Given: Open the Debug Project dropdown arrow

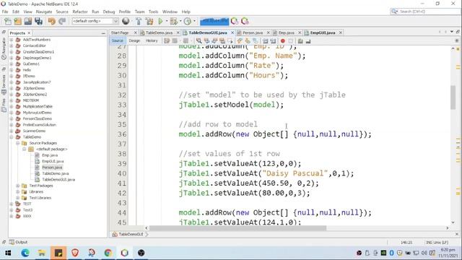Looking at the screenshot, I should tap(180, 21).
